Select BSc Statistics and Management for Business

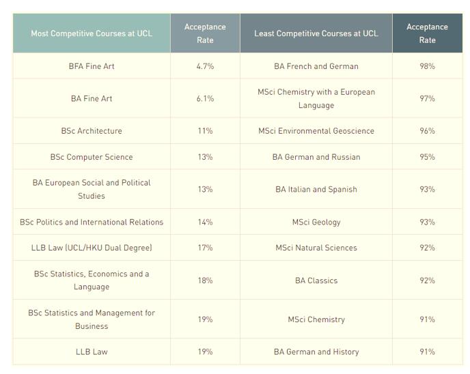[92, 319]
